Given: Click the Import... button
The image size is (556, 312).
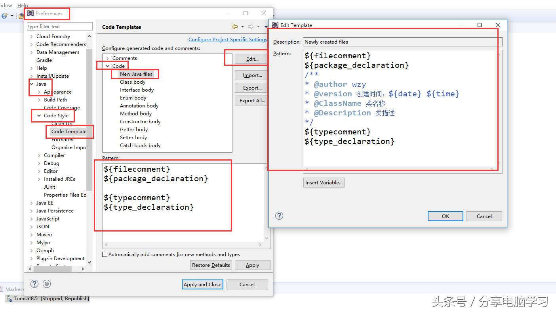Looking at the screenshot, I should (252, 75).
